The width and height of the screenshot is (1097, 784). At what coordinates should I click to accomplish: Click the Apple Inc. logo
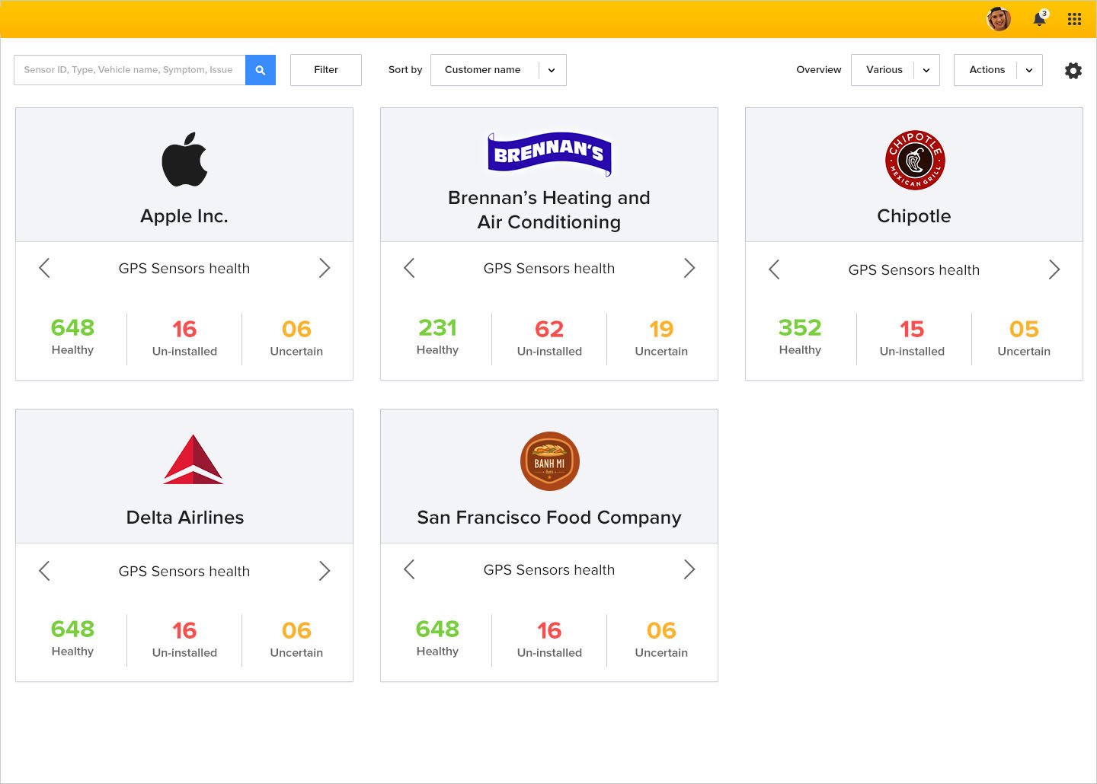(184, 159)
